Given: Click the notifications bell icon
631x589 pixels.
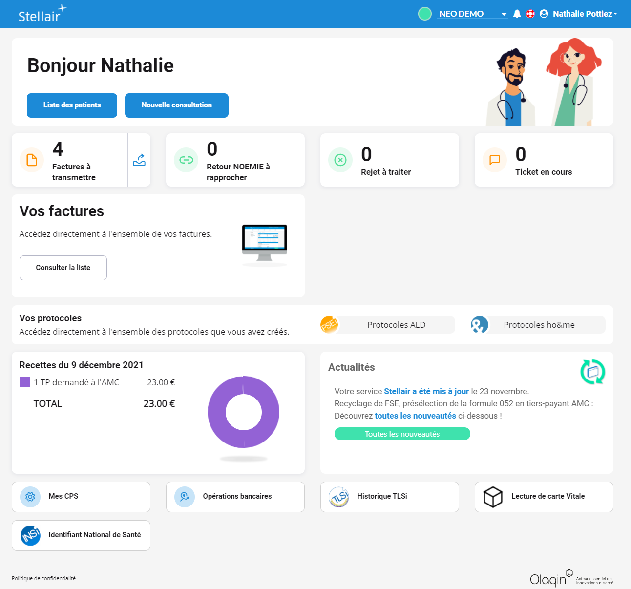Looking at the screenshot, I should (x=517, y=14).
